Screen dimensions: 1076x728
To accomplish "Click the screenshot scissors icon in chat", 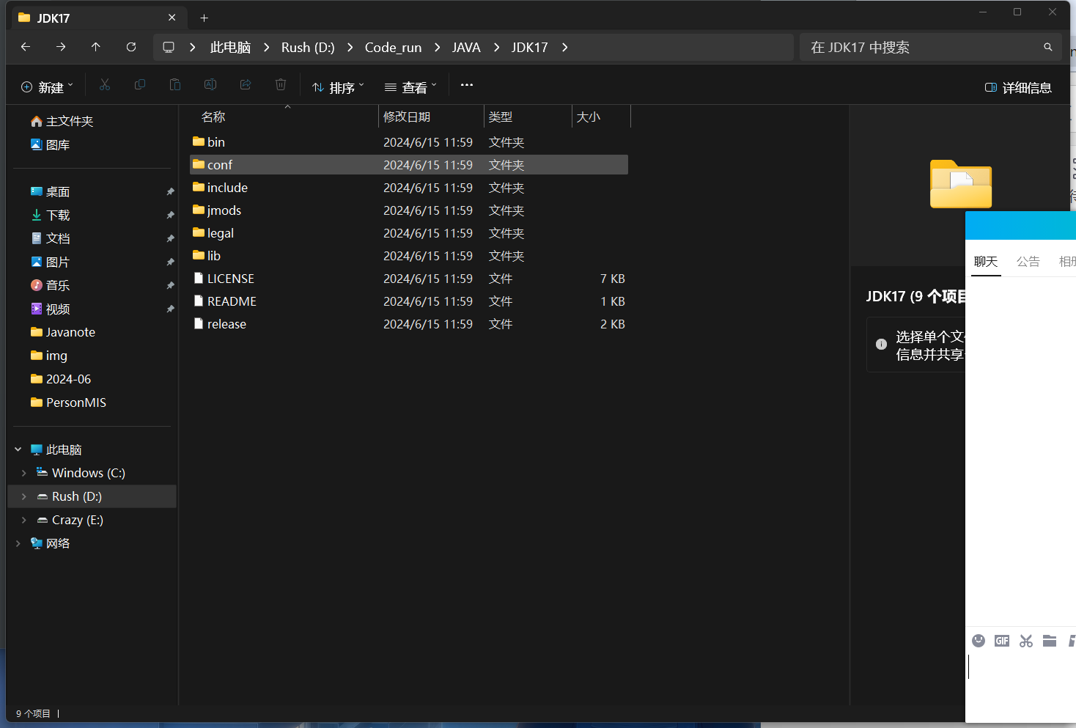I will click(1026, 641).
